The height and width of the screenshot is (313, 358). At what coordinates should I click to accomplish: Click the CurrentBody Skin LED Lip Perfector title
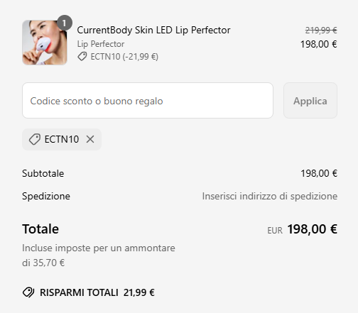pyautogui.click(x=153, y=31)
